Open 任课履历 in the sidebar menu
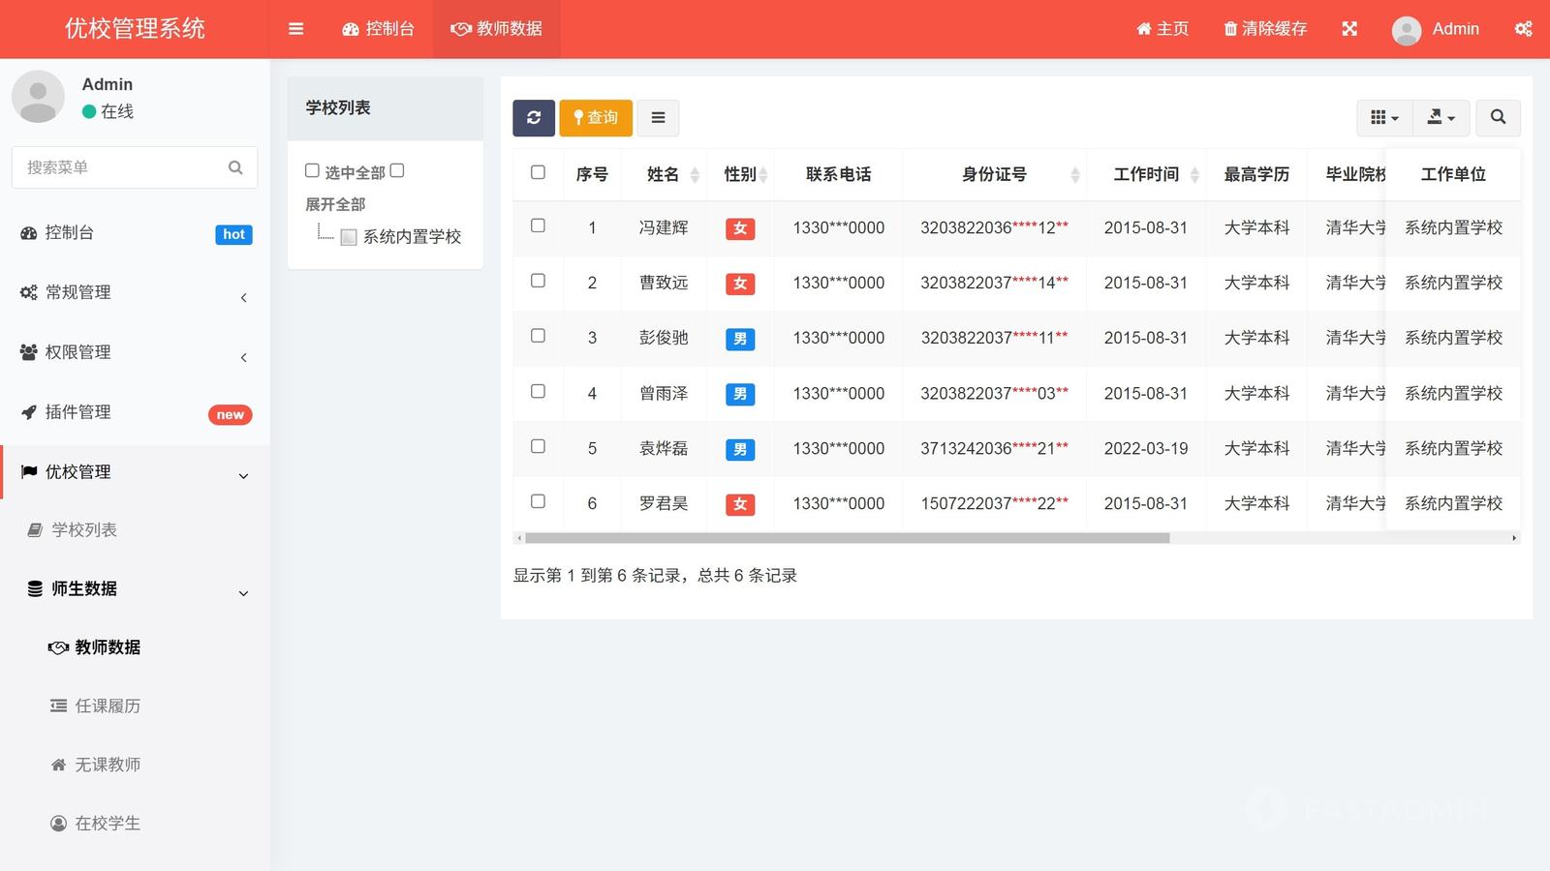 point(108,706)
